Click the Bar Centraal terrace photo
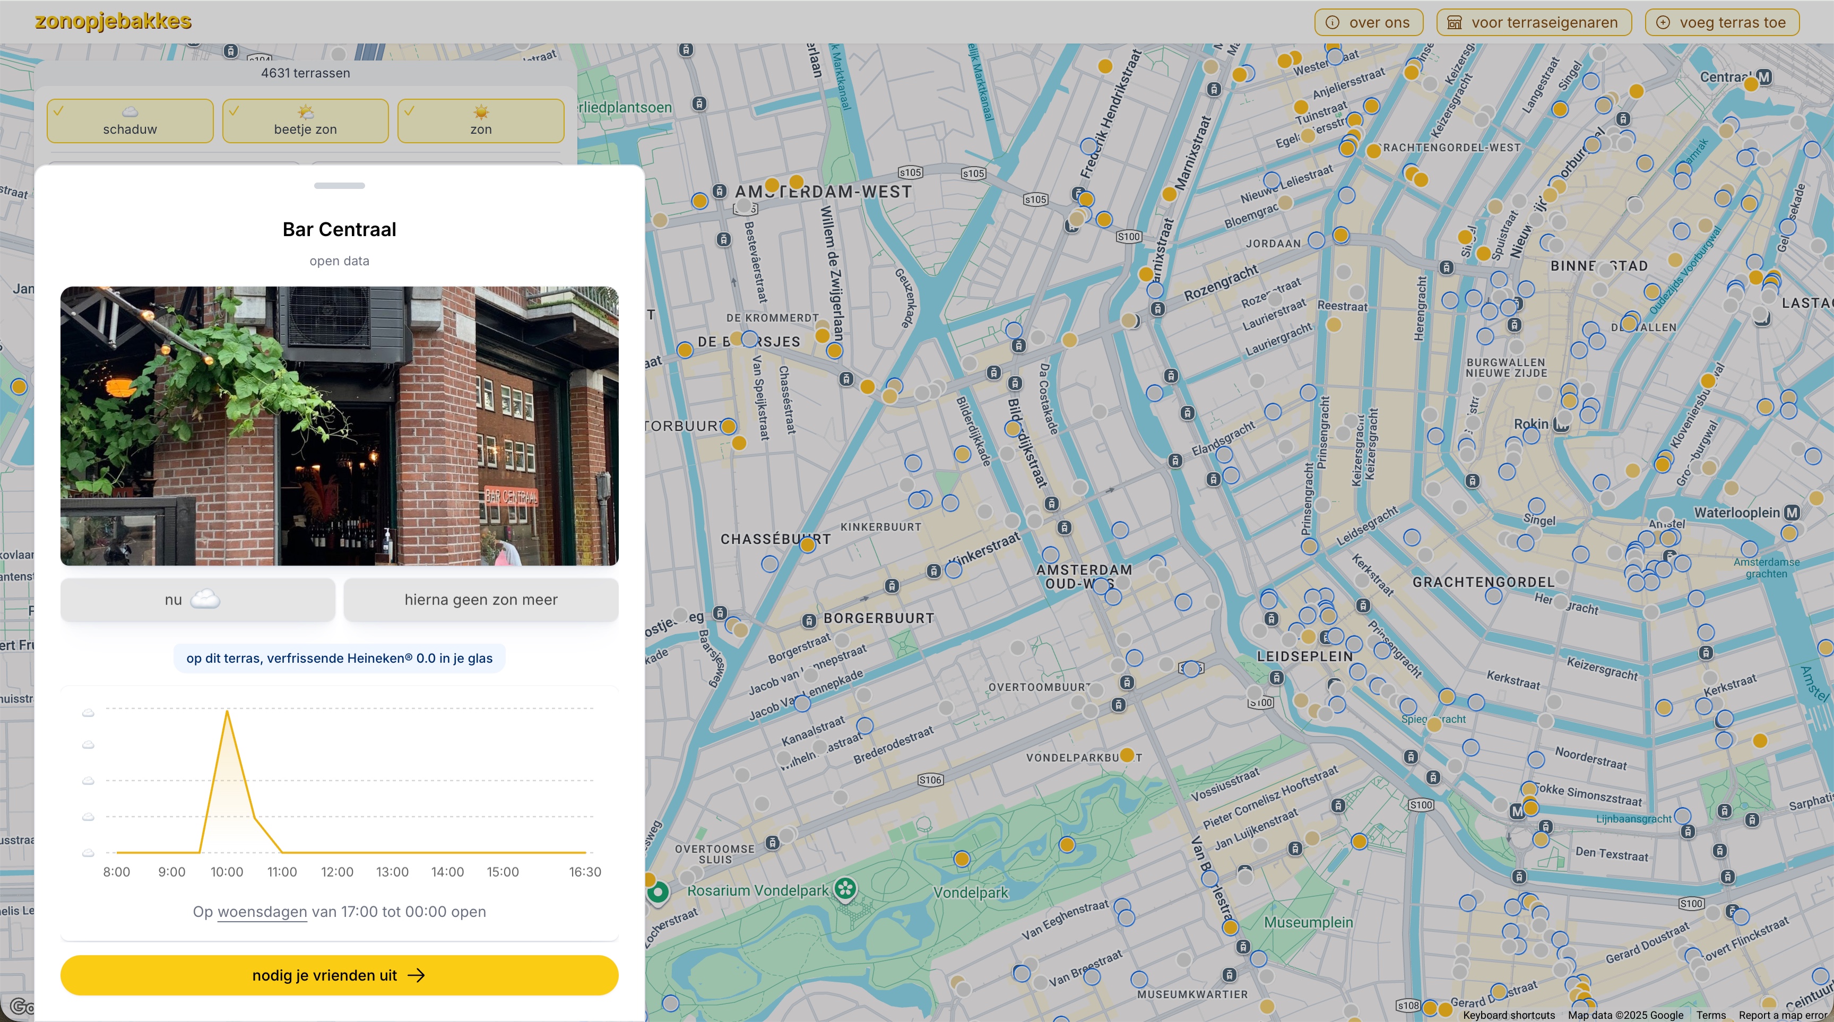 click(x=339, y=426)
